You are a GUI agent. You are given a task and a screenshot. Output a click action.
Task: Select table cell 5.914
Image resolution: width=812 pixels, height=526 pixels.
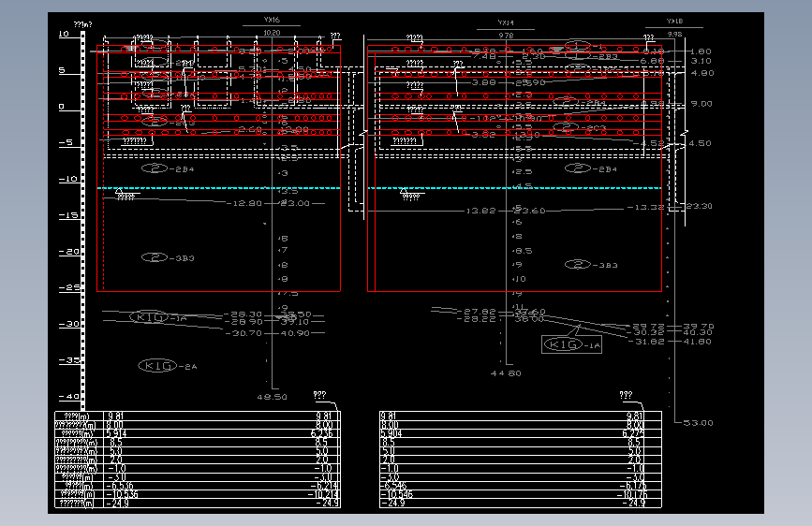click(x=116, y=433)
